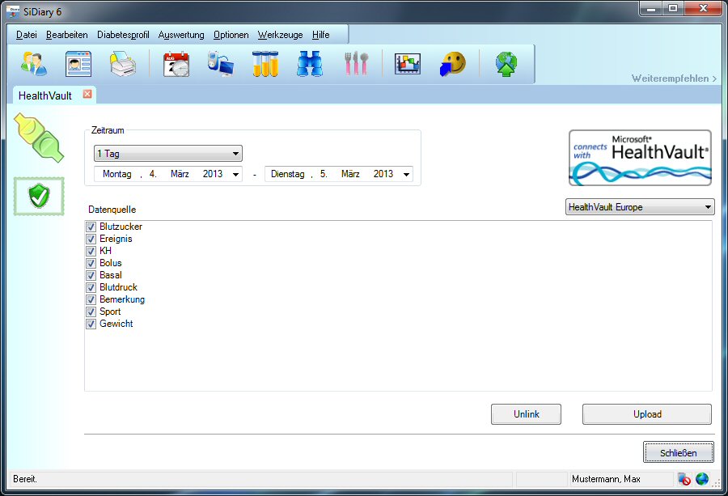Open the Bearbeiten menu
This screenshot has height=496, width=728.
tap(67, 35)
